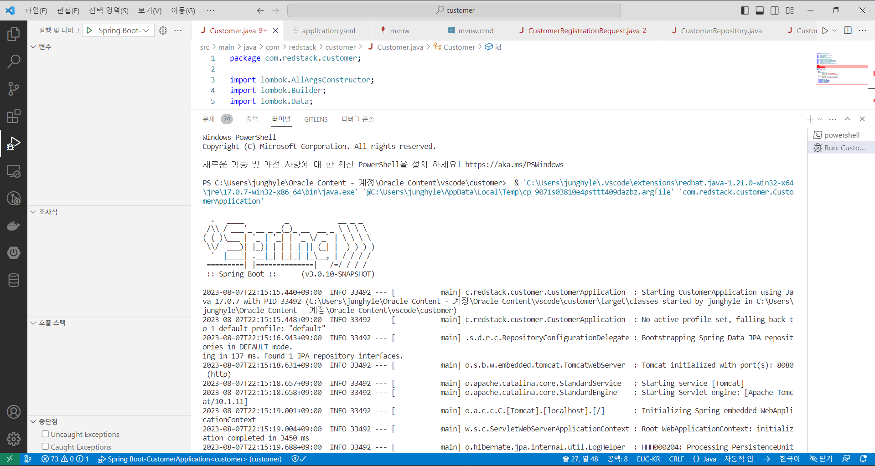Open the 편집(E) menu

(x=68, y=10)
